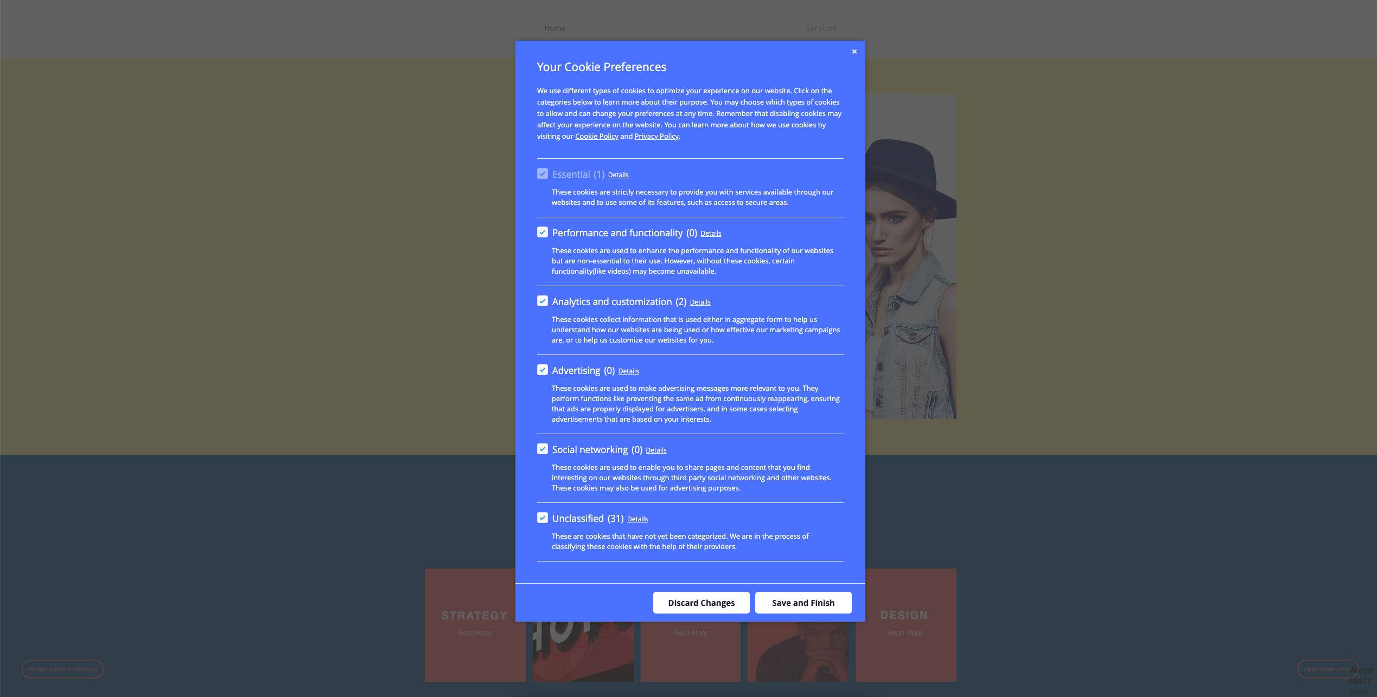Click the Essential cookies checkbox icon
1377x697 pixels.
[541, 173]
